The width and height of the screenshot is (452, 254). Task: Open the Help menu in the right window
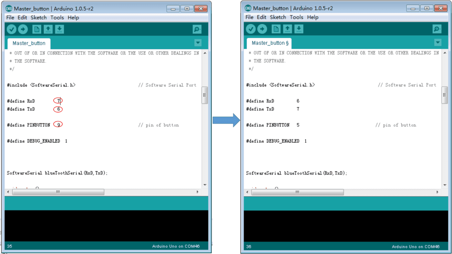313,17
